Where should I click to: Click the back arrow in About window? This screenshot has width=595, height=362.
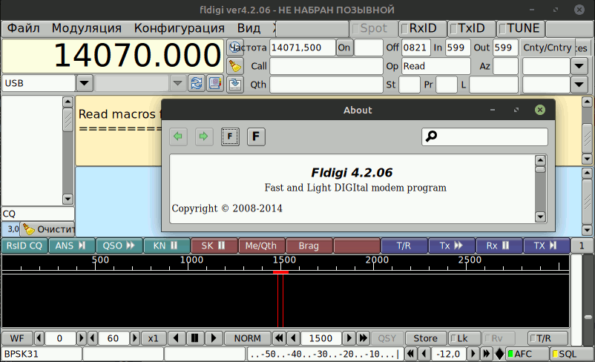[178, 136]
